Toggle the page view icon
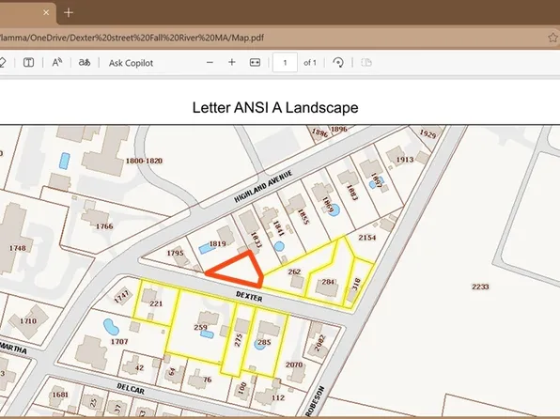The image size is (560, 419). point(366,63)
